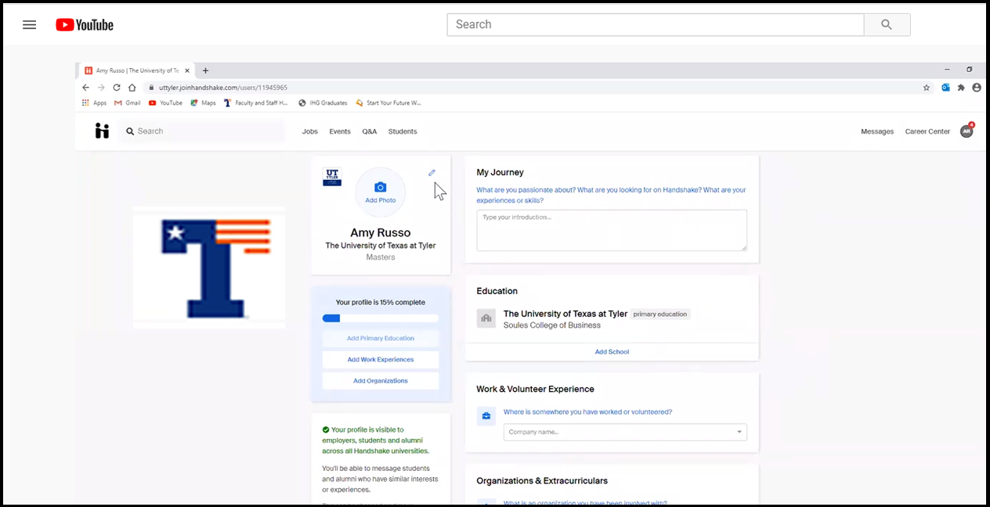Screen dimensions: 990x507
Task: Click the Add Photo camera icon
Action: tap(380, 188)
